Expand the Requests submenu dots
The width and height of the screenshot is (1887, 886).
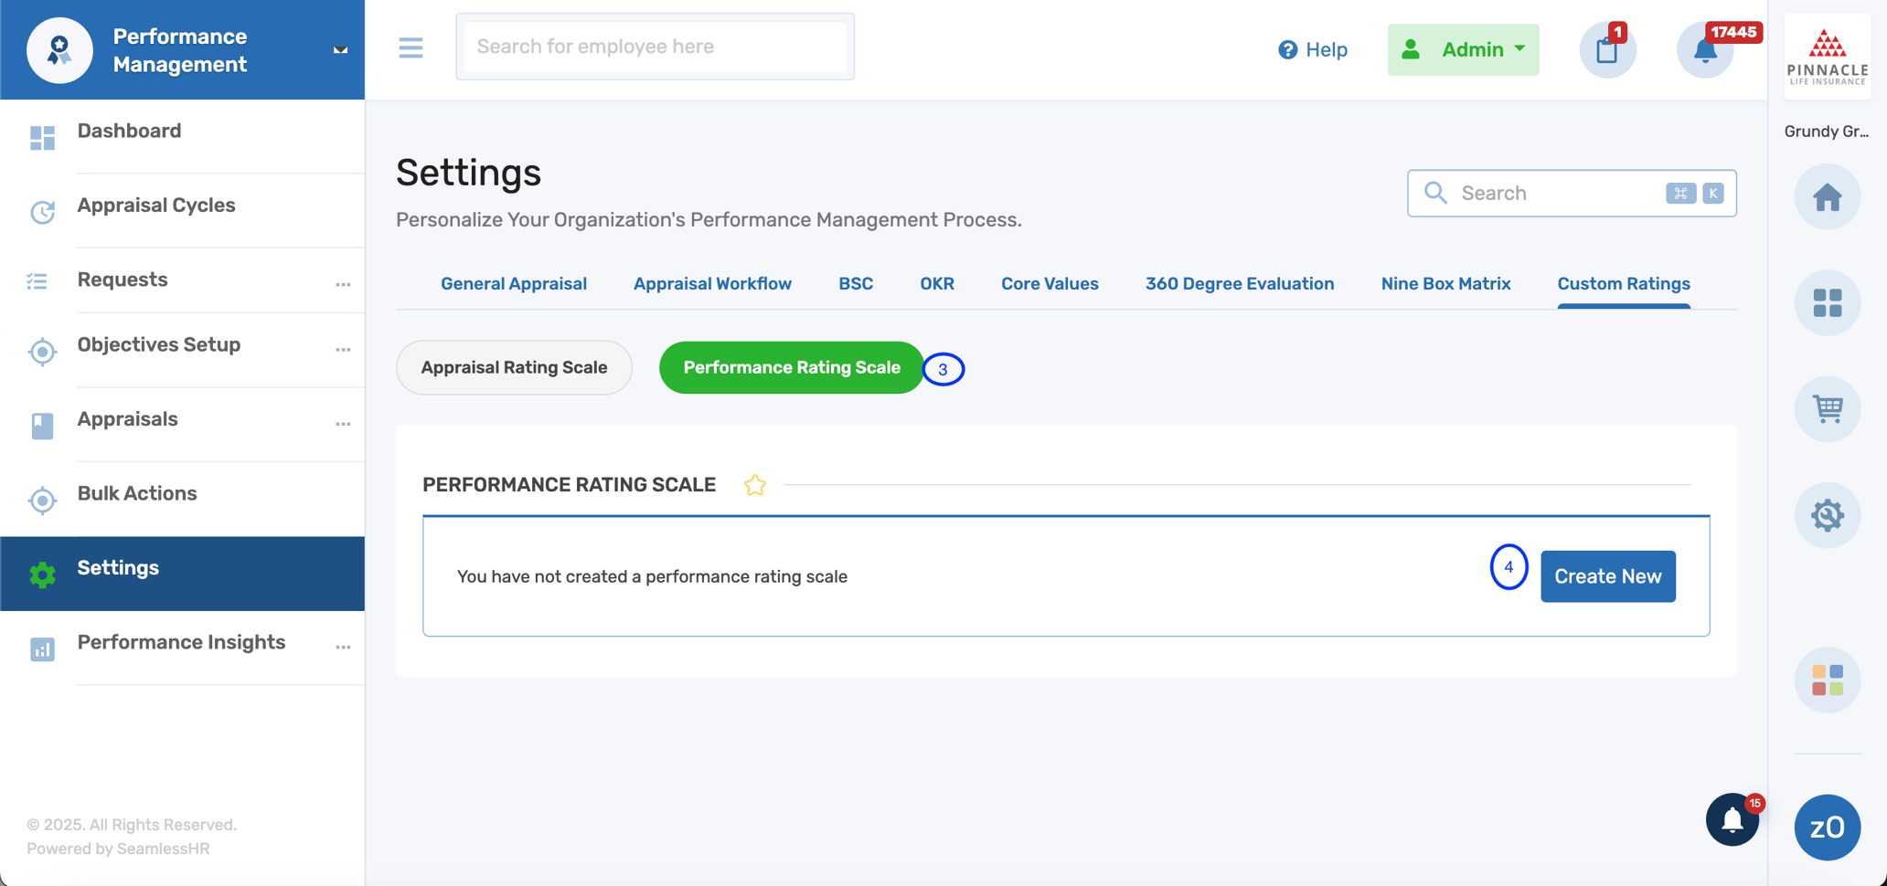[343, 285]
